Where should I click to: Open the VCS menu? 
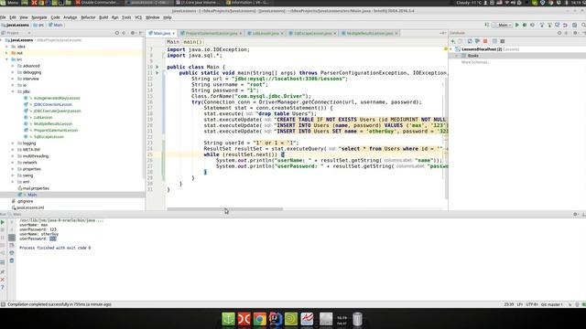coord(138,17)
